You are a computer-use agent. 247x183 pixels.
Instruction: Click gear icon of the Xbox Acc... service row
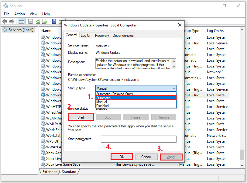pyautogui.click(x=43, y=153)
